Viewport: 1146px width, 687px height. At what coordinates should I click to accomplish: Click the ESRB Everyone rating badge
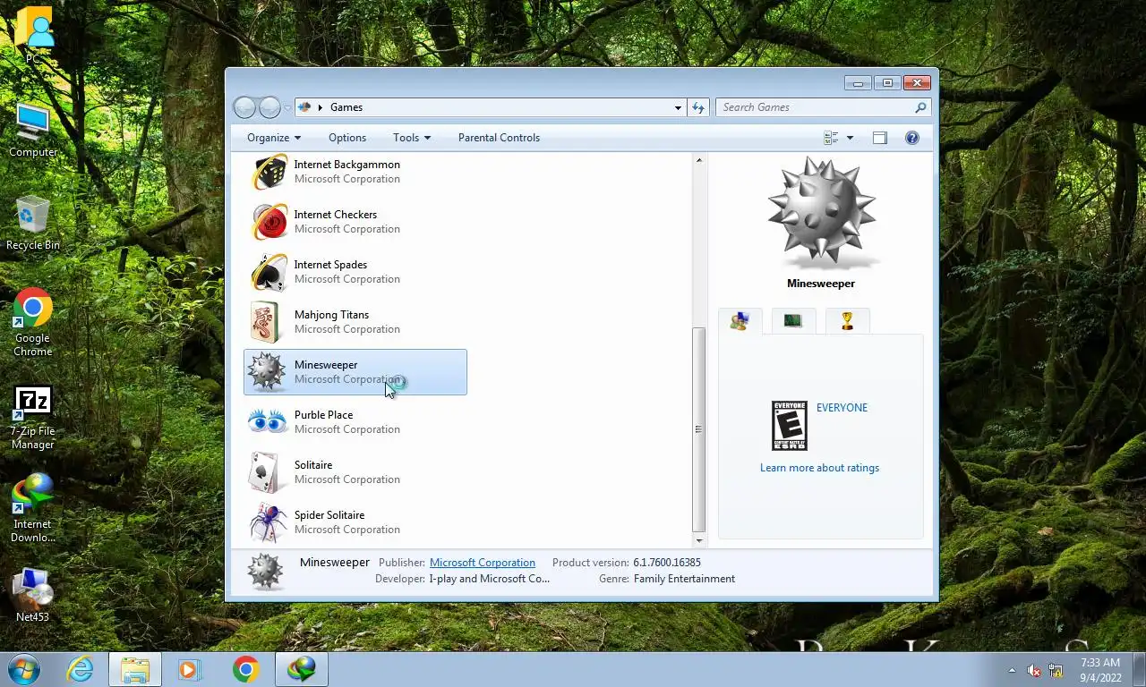tap(789, 425)
